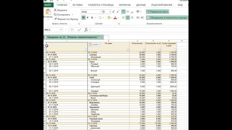Toggle italic К formatting
Screen dimensions: 232x130
88,18
